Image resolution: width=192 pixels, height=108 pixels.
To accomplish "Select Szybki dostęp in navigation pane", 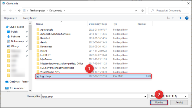I will coord(17,27).
